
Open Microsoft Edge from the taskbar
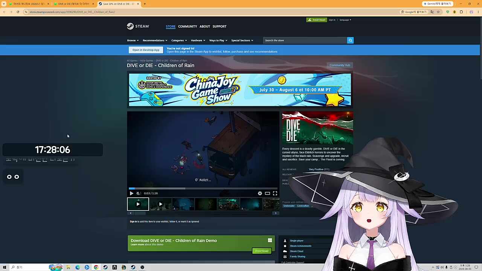coord(78,267)
